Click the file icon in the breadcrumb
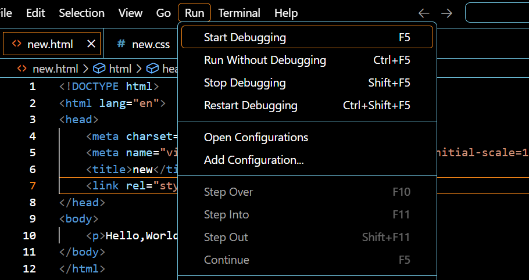 (22, 69)
